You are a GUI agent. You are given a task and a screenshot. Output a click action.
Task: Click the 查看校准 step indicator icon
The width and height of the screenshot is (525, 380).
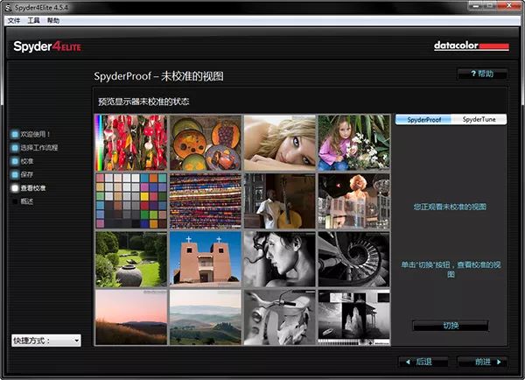(x=15, y=188)
